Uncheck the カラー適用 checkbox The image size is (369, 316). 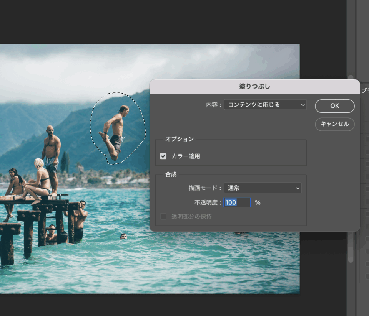(163, 156)
